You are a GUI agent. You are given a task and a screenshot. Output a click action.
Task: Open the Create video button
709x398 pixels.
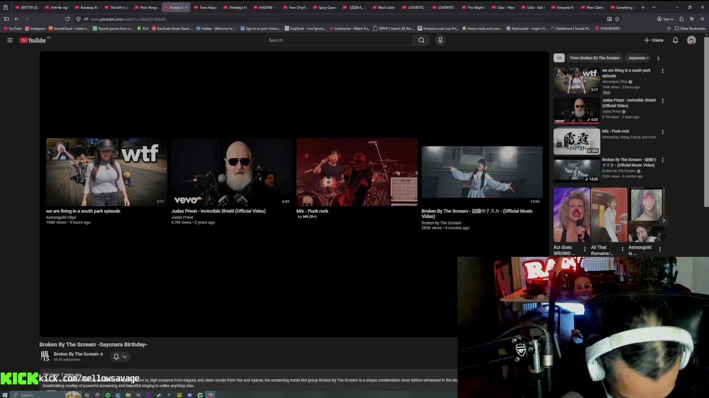coord(654,40)
